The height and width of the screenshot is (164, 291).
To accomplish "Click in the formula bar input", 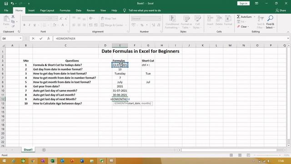I will [170, 38].
